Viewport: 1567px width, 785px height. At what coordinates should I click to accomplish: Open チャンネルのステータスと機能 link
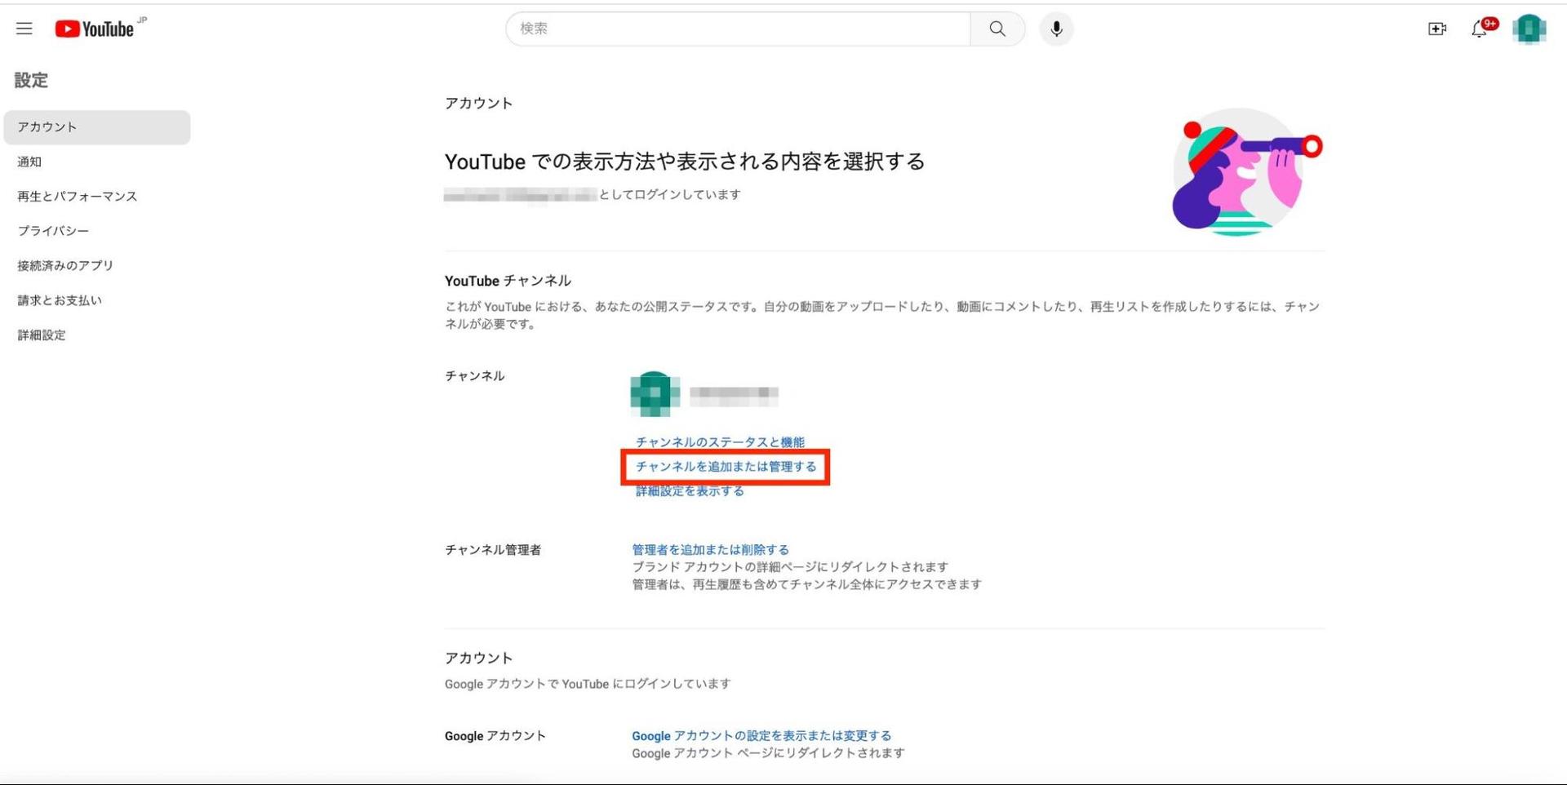pos(719,441)
